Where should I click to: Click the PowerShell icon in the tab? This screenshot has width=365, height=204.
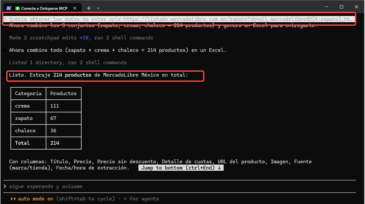9,8
